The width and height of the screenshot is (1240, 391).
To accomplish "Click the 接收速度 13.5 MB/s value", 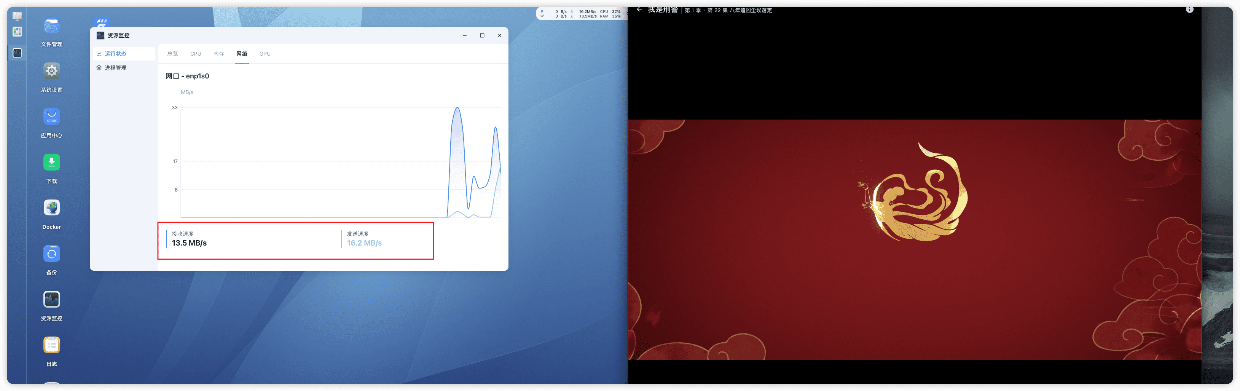I will click(189, 243).
